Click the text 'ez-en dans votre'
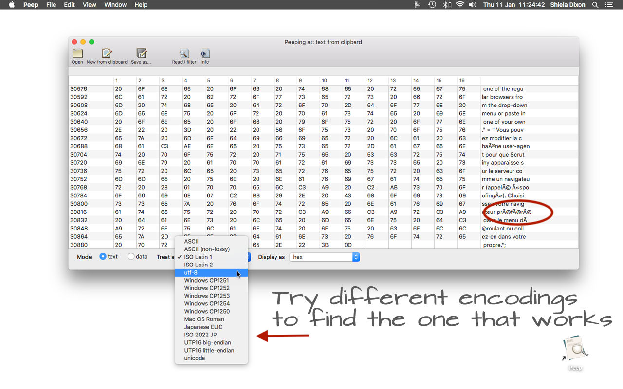Viewport: 623px width, 389px height. pos(504,237)
